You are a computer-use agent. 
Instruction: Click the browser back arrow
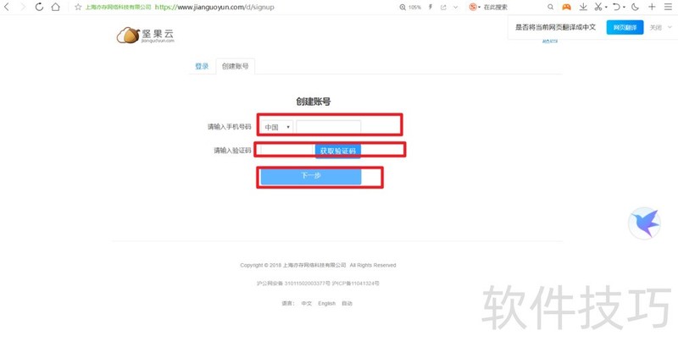[8, 7]
